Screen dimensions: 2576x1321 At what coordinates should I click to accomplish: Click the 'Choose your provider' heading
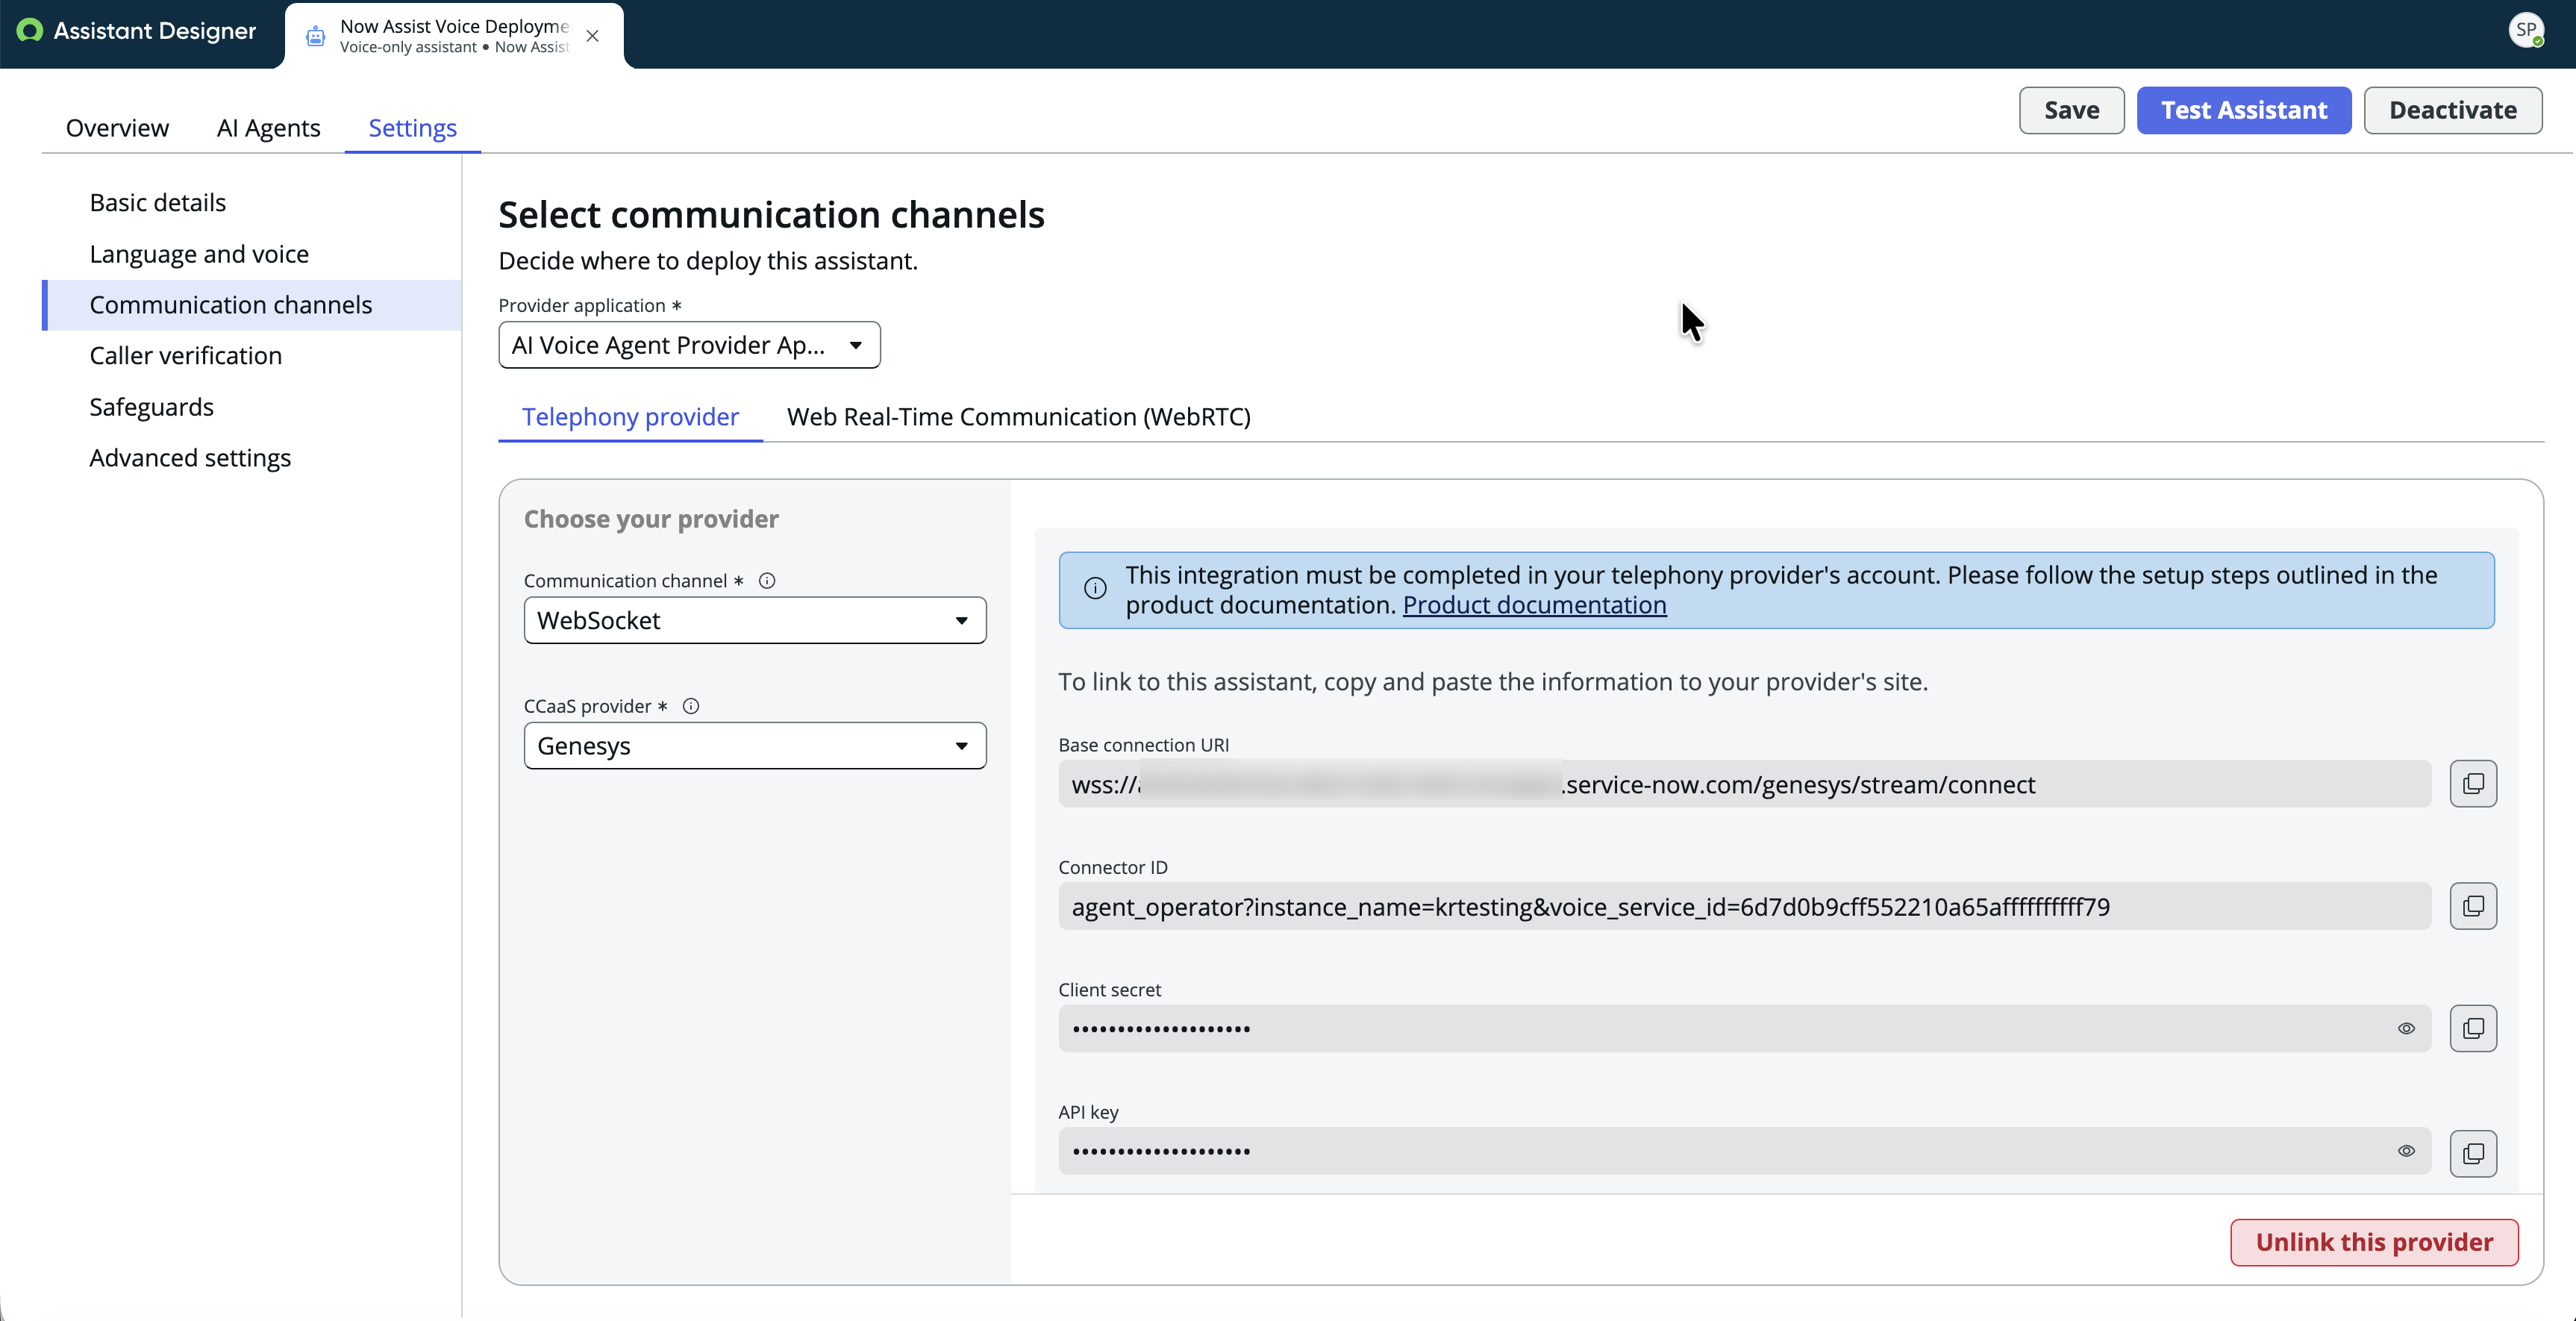tap(651, 519)
